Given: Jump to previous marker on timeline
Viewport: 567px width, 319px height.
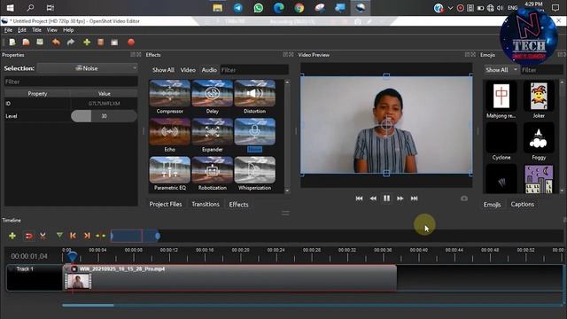Looking at the screenshot, I should click(73, 236).
